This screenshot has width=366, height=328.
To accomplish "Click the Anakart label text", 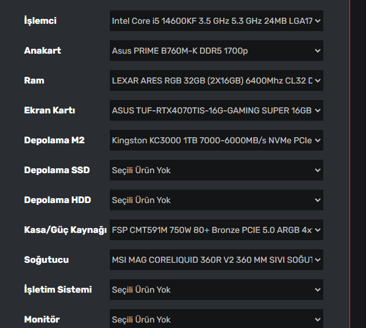I will [x=43, y=51].
